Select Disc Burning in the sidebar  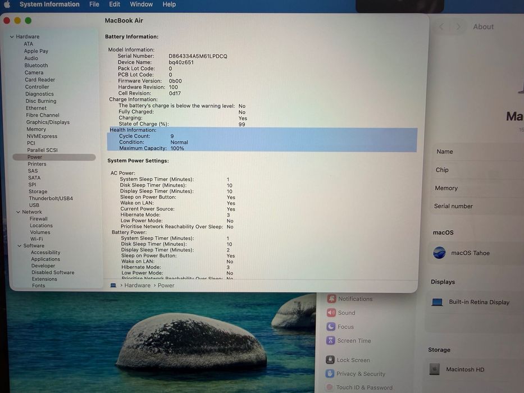(41, 101)
